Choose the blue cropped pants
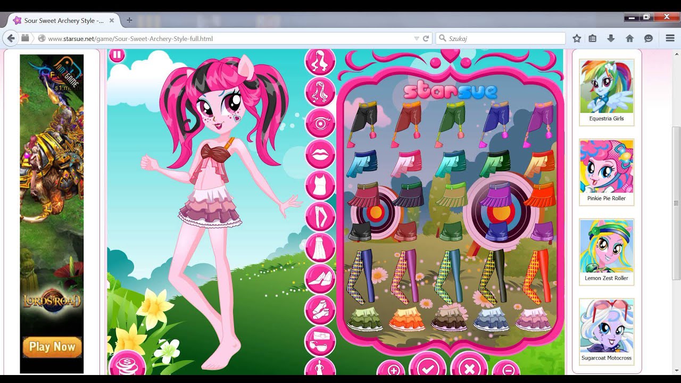This screenshot has height=383, width=681. pyautogui.click(x=495, y=123)
